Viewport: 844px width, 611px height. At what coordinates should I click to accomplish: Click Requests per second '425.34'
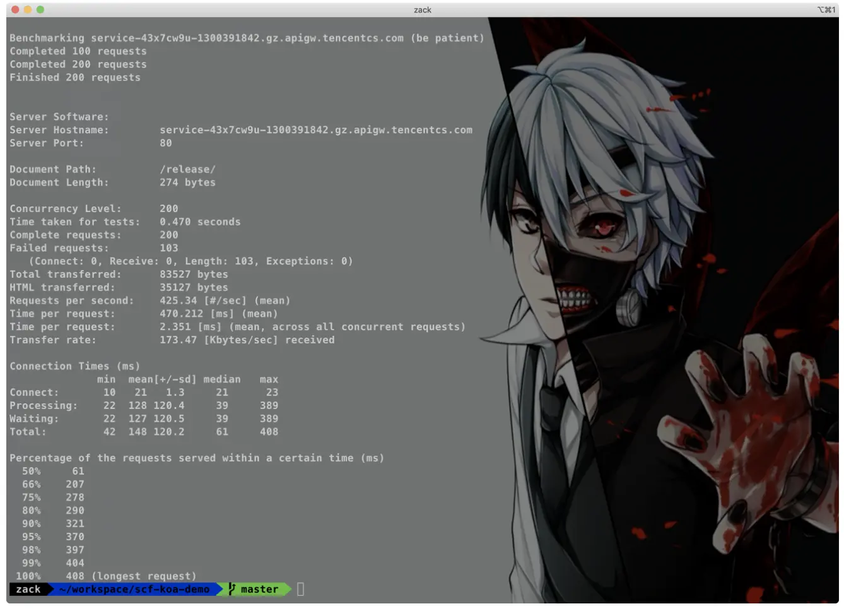click(179, 301)
